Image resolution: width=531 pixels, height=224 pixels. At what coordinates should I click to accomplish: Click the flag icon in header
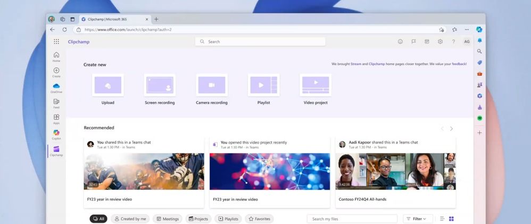413,42
